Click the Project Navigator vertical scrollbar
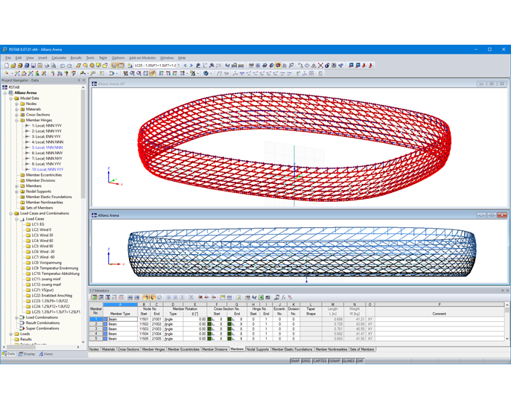The height and width of the screenshot is (409, 511). (x=83, y=143)
